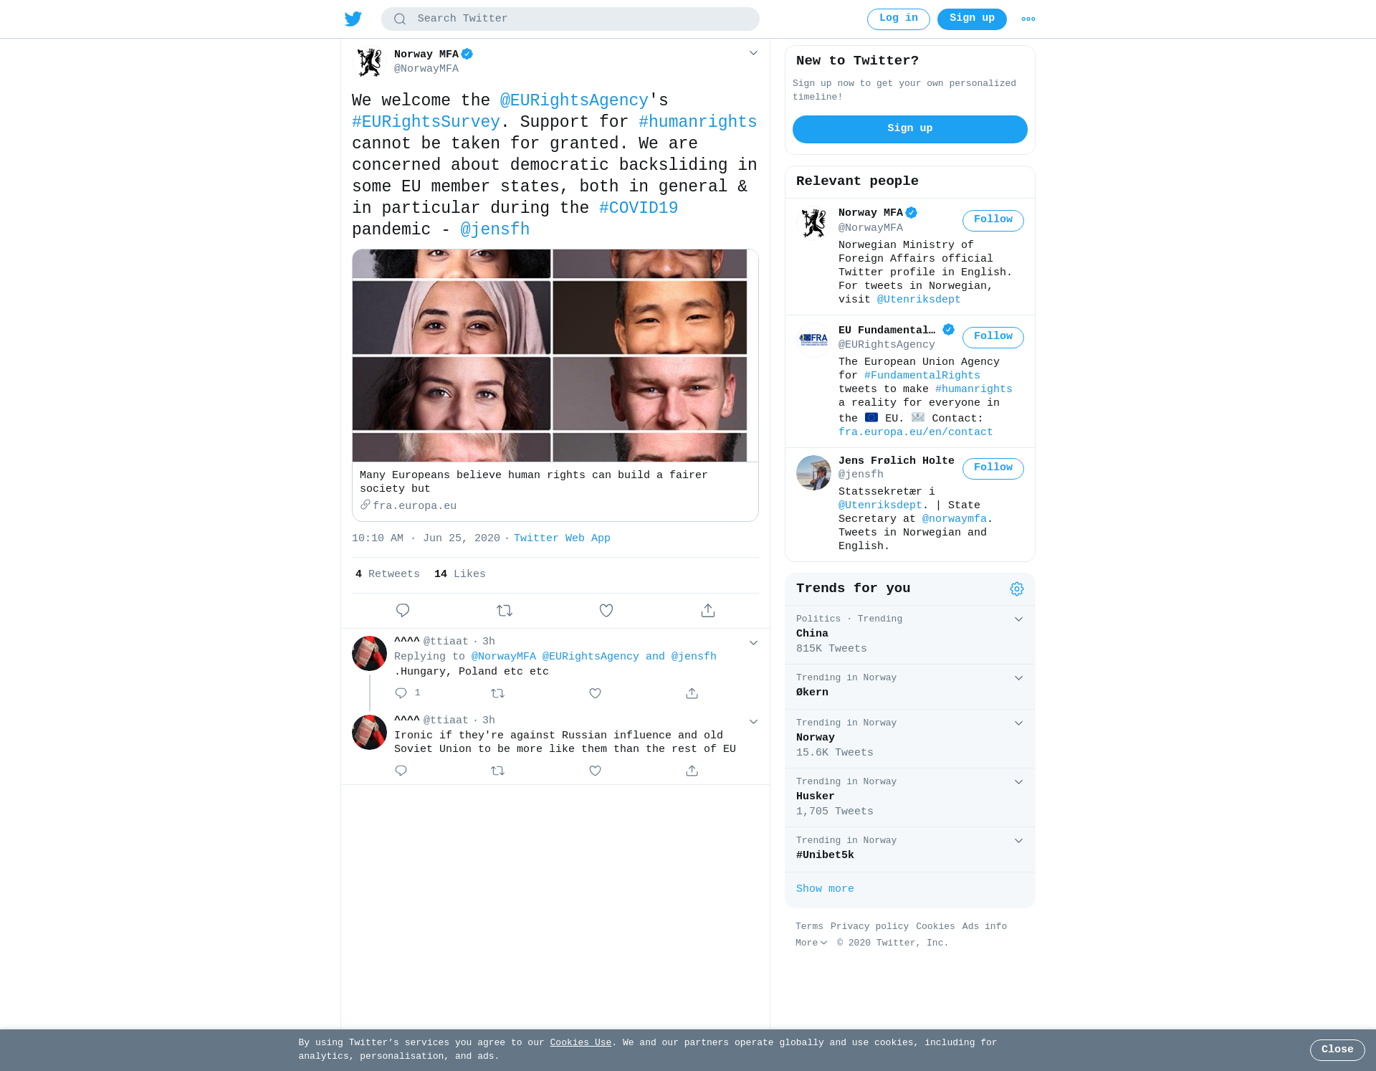Retweet the Norway MFA main tweet
The image size is (1376, 1071).
coord(505,610)
